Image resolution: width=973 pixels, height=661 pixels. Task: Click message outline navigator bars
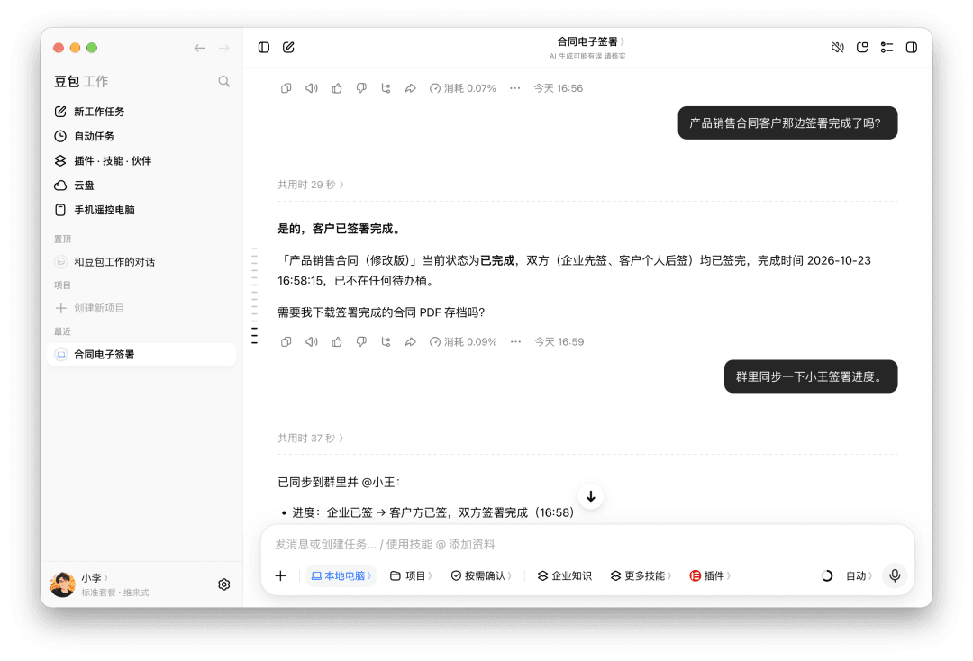tap(254, 295)
